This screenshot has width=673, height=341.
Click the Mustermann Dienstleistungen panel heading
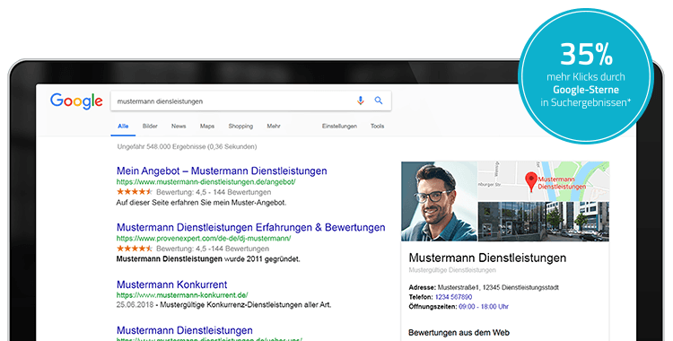point(487,258)
